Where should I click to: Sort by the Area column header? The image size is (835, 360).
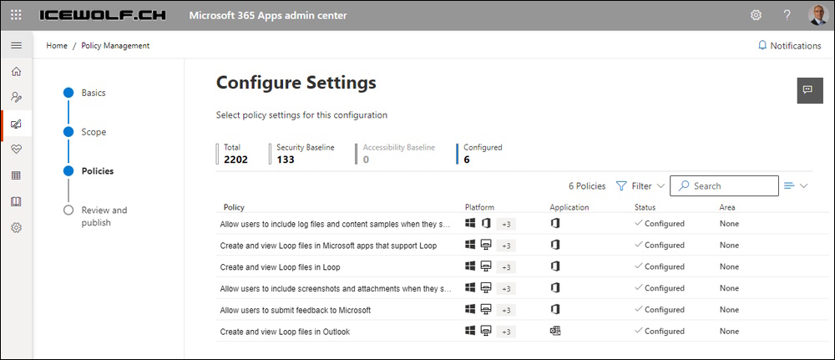727,207
